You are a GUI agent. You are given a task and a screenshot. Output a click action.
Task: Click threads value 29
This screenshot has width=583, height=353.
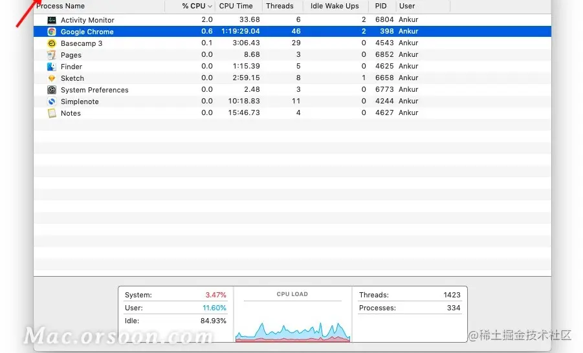click(x=296, y=43)
